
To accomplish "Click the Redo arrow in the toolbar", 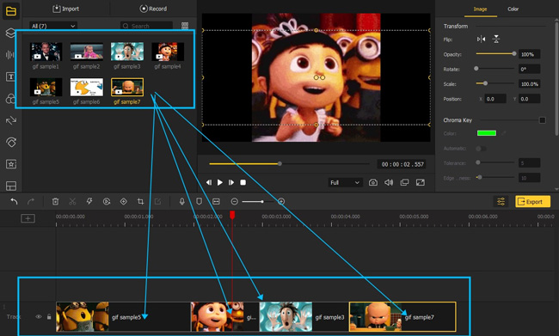I will point(31,202).
